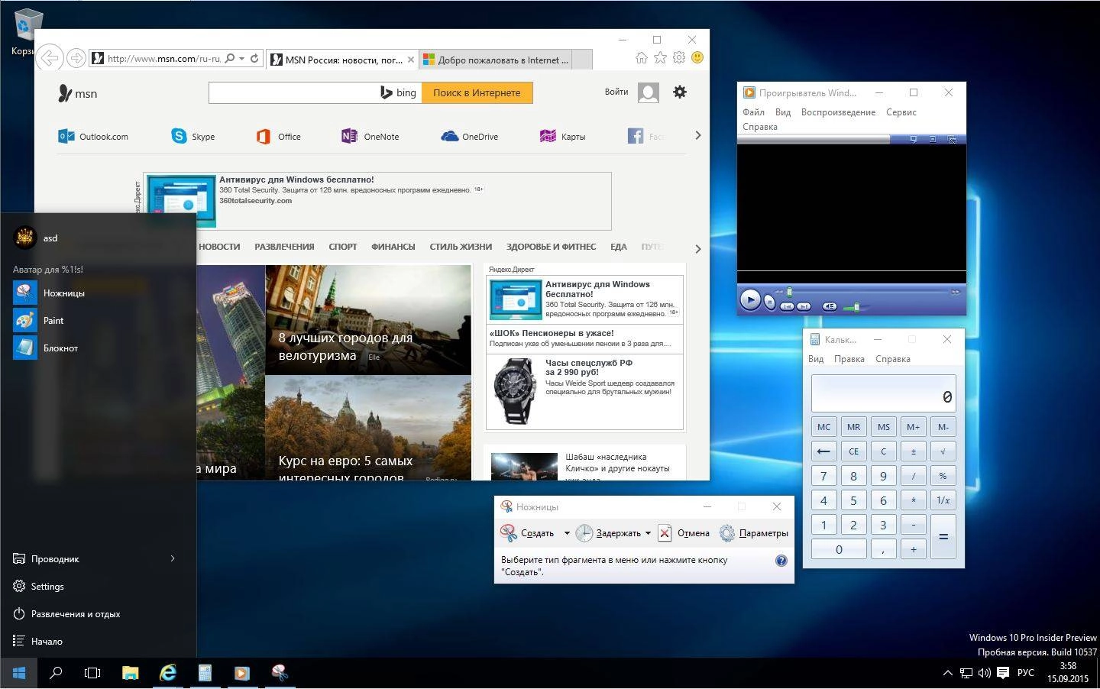Open the OneDrive shortcut on MSN
1100x689 pixels.
click(470, 137)
